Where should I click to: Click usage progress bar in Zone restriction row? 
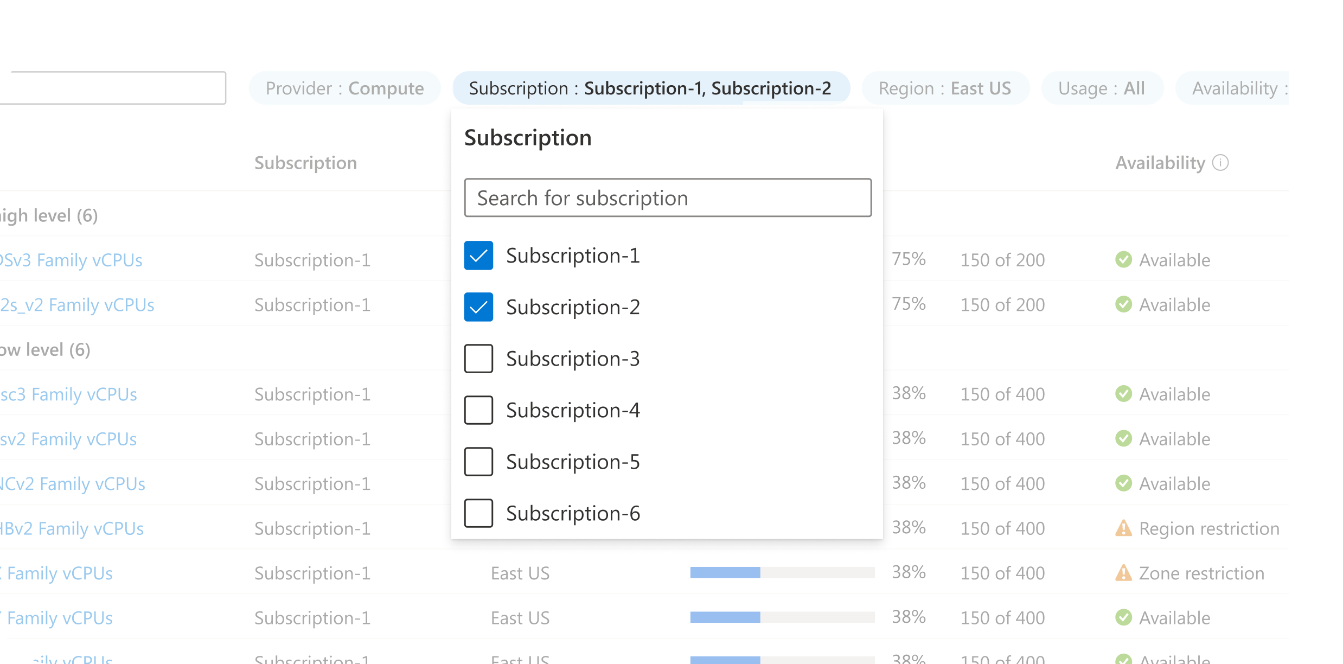coord(782,573)
